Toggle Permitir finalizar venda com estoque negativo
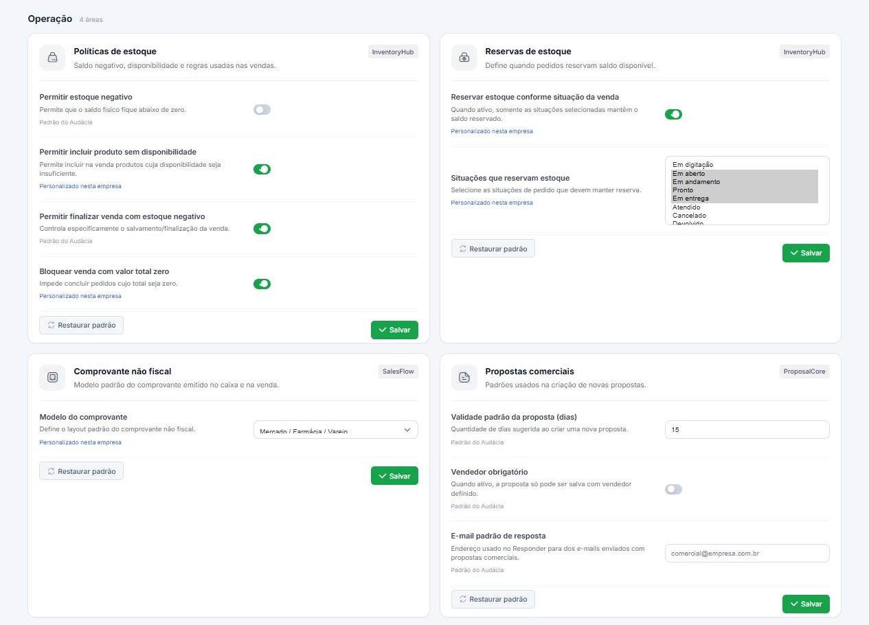 coord(262,229)
